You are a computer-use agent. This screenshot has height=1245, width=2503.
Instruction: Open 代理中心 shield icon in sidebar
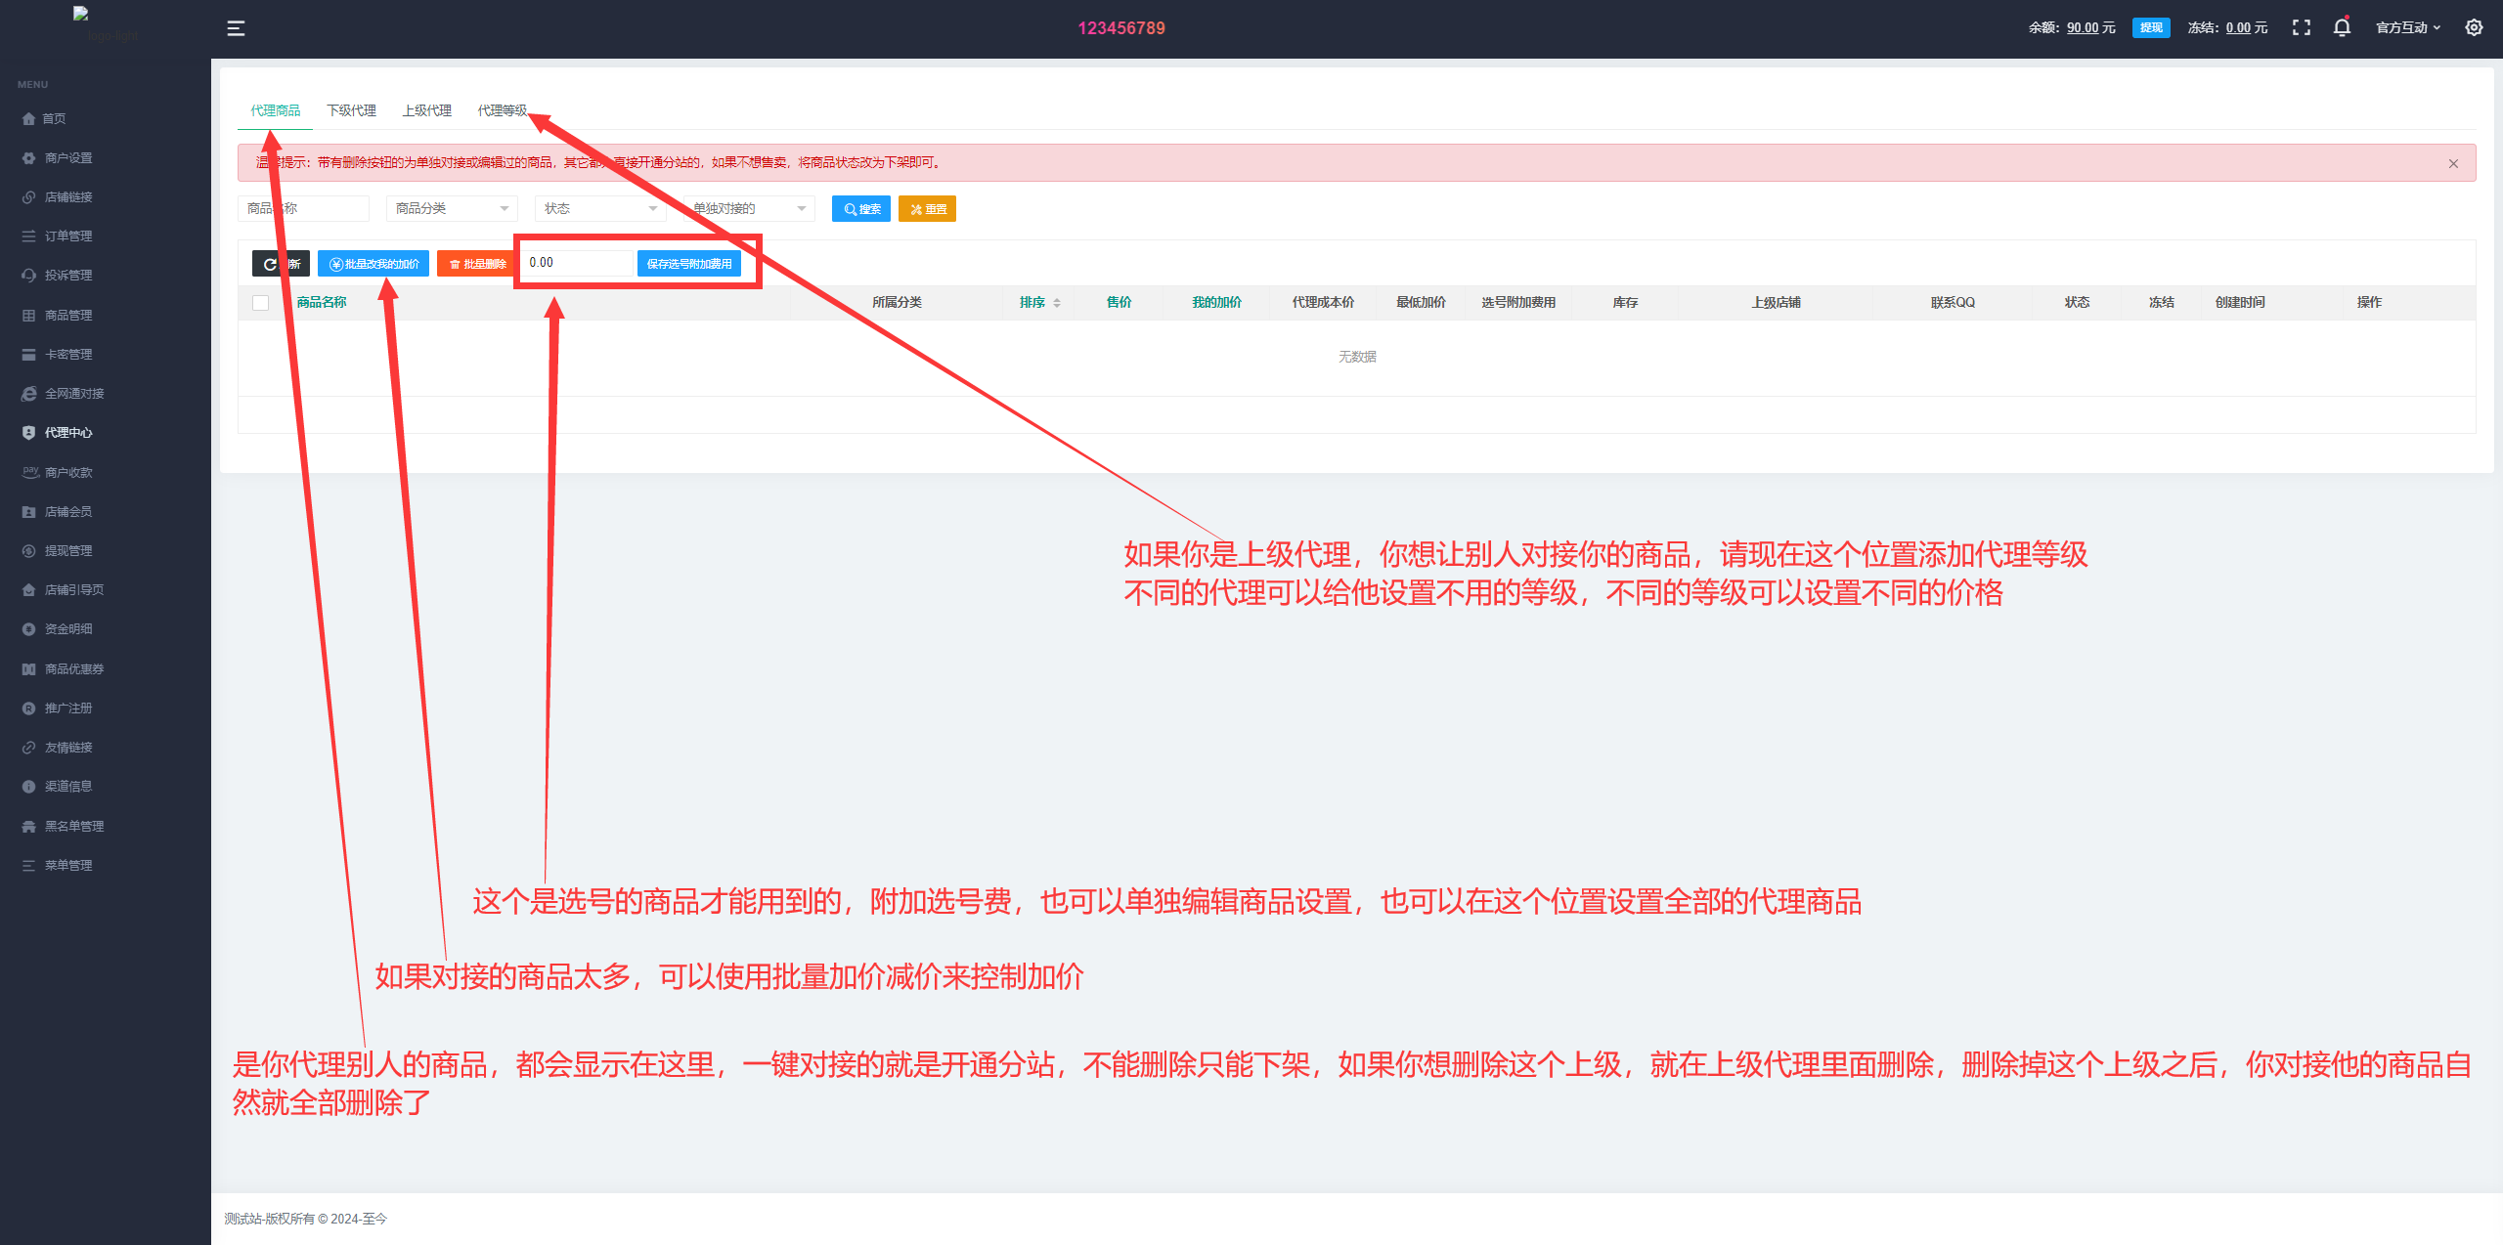(29, 432)
